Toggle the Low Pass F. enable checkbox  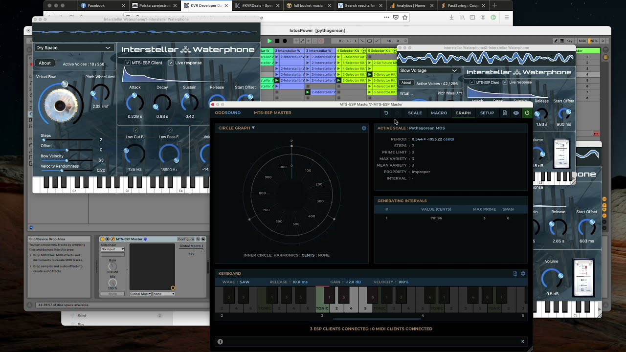click(x=170, y=130)
